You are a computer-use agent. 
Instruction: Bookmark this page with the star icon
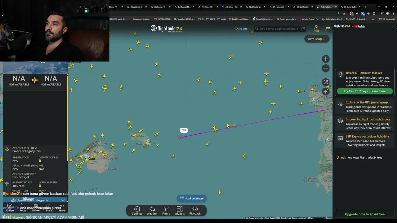(x=344, y=14)
